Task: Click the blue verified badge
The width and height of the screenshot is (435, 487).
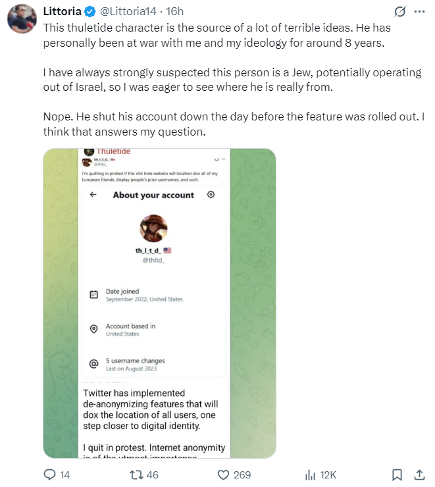Action: 90,11
